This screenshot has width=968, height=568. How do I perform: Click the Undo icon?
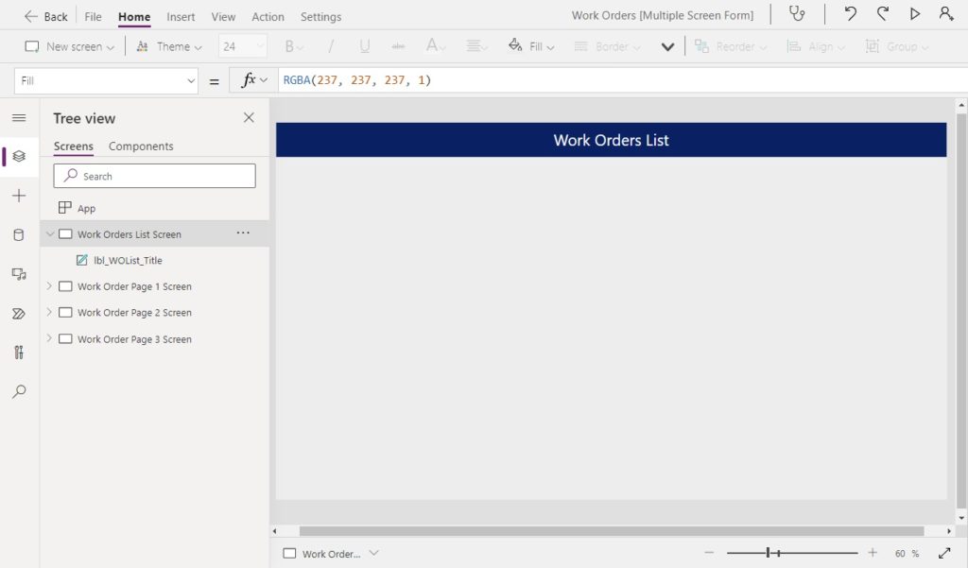[x=850, y=13]
